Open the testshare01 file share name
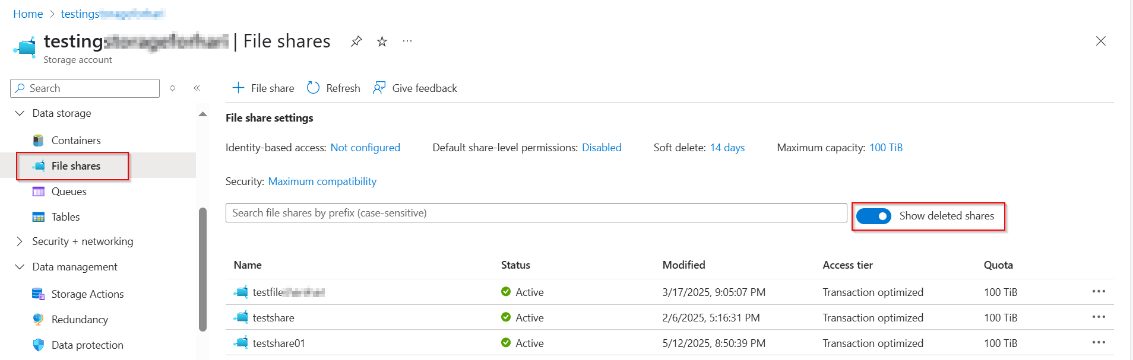Viewport: 1133px width, 360px height. [278, 343]
